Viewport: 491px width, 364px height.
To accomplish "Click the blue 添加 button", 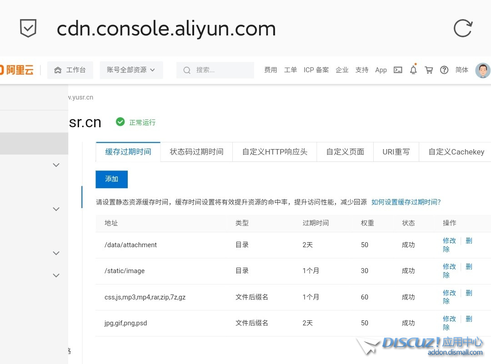I will (x=111, y=179).
